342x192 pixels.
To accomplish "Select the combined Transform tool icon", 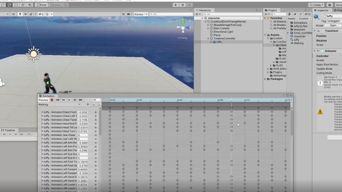I will [23, 5].
